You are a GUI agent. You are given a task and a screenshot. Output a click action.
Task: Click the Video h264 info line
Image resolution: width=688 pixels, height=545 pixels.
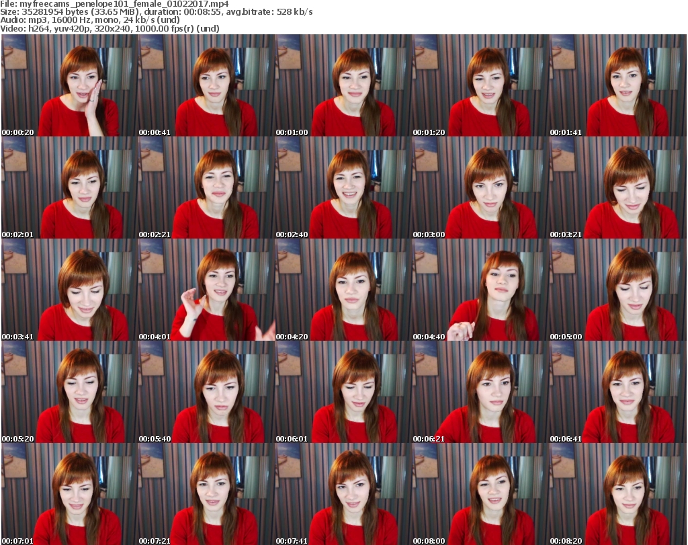click(110, 28)
